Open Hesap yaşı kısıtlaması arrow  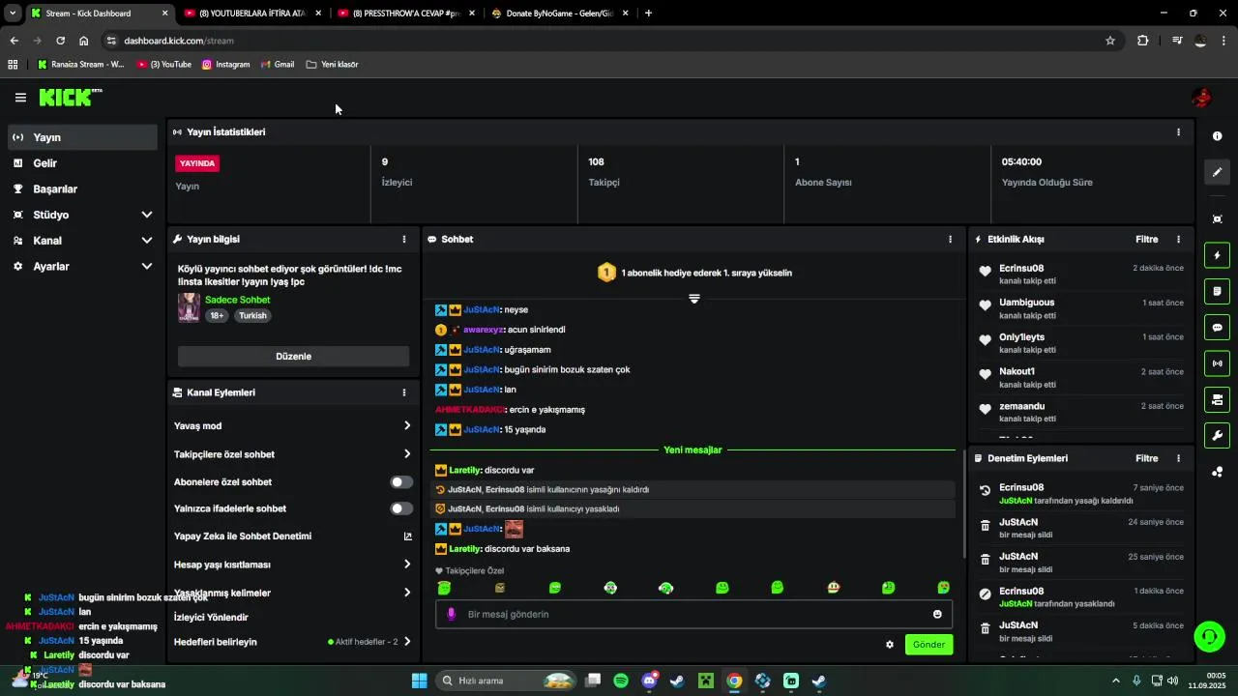407,564
